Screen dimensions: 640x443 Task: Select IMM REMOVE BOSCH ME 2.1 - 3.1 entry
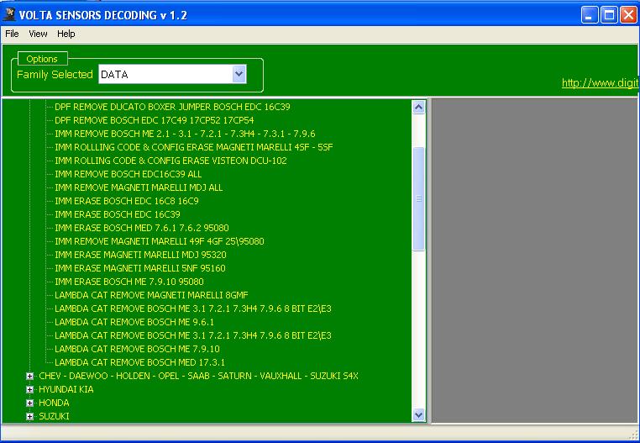(x=185, y=134)
